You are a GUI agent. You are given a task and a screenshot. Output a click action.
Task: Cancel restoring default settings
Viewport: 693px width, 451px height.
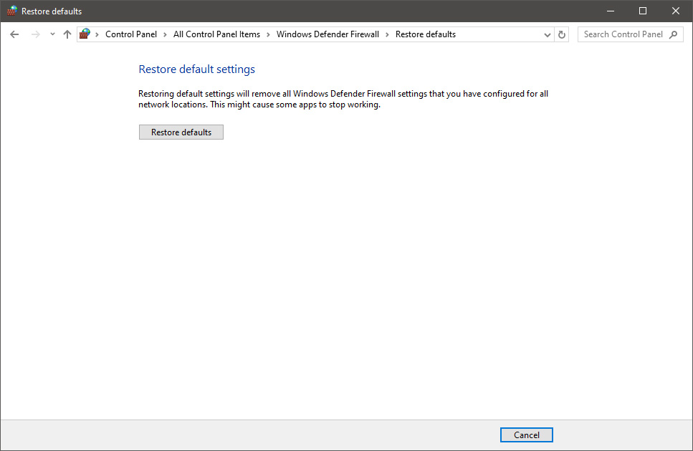[527, 435]
